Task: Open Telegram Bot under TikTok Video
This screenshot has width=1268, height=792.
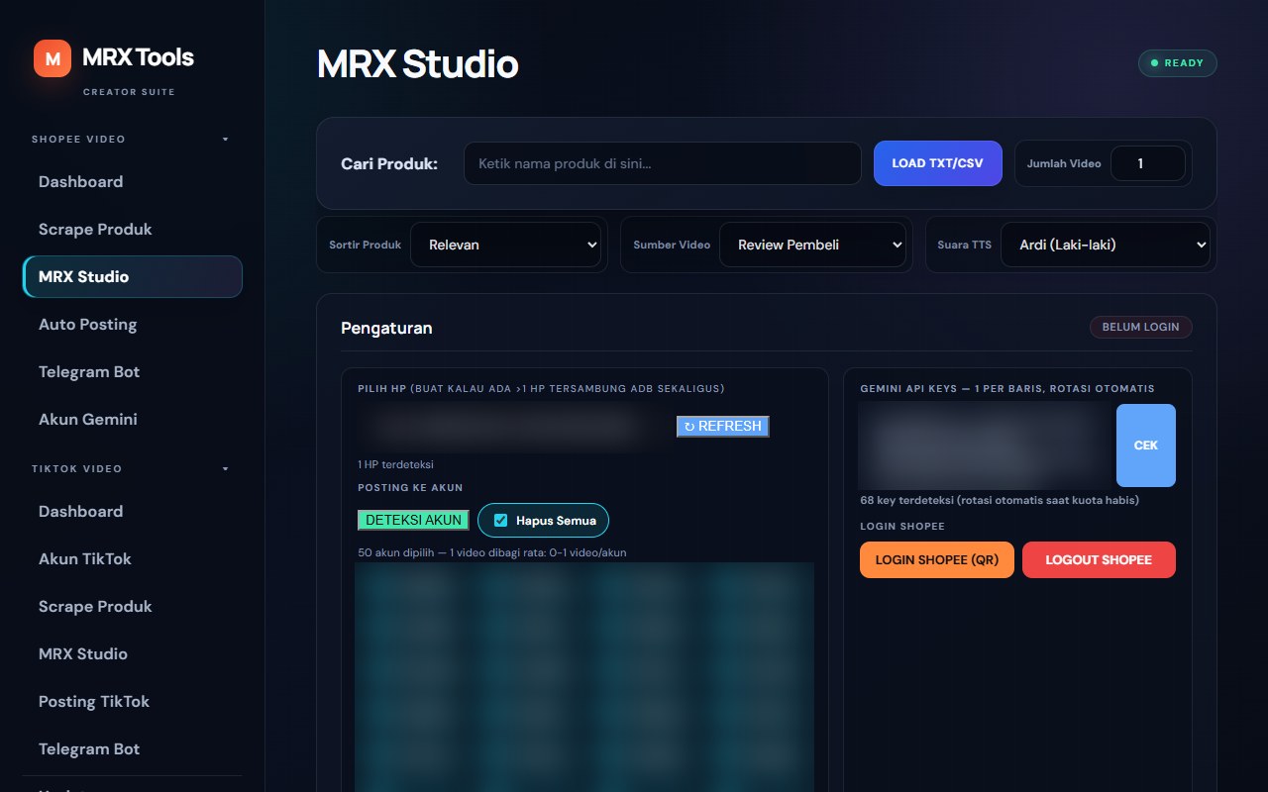Action: [x=133, y=749]
